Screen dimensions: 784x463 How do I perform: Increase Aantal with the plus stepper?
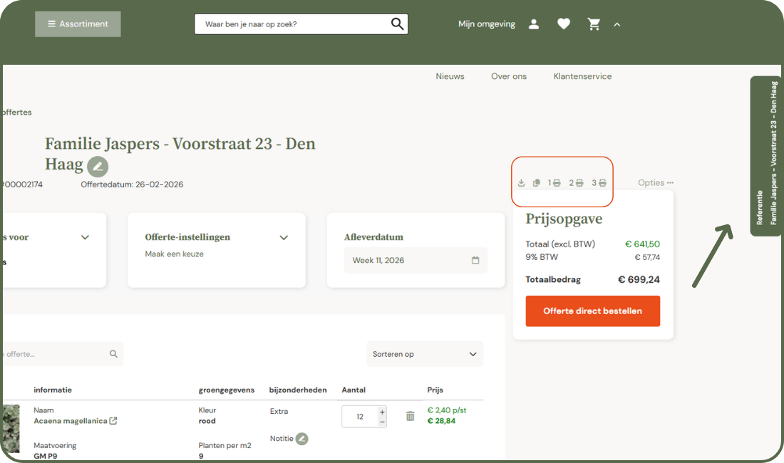pyautogui.click(x=382, y=411)
